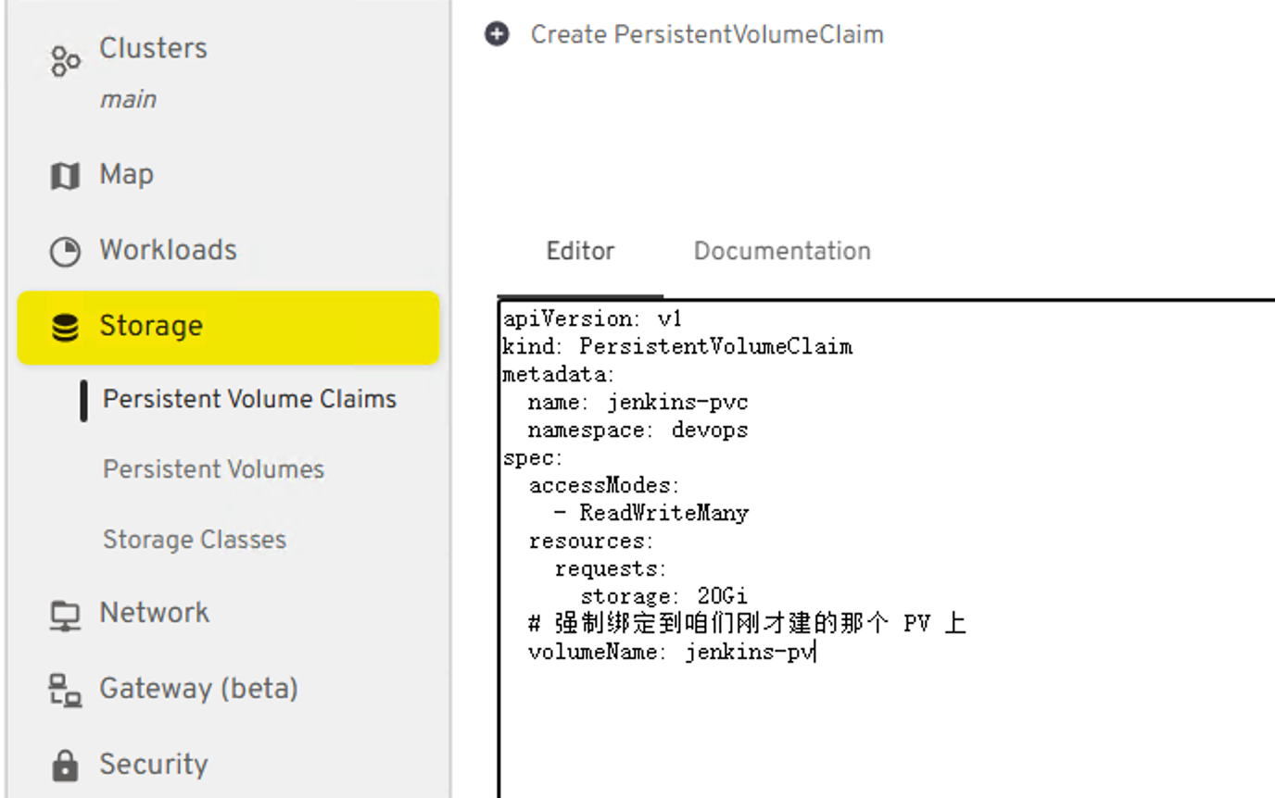Click the Clusters icon in sidebar
Image resolution: width=1275 pixels, height=798 pixels.
tap(65, 61)
